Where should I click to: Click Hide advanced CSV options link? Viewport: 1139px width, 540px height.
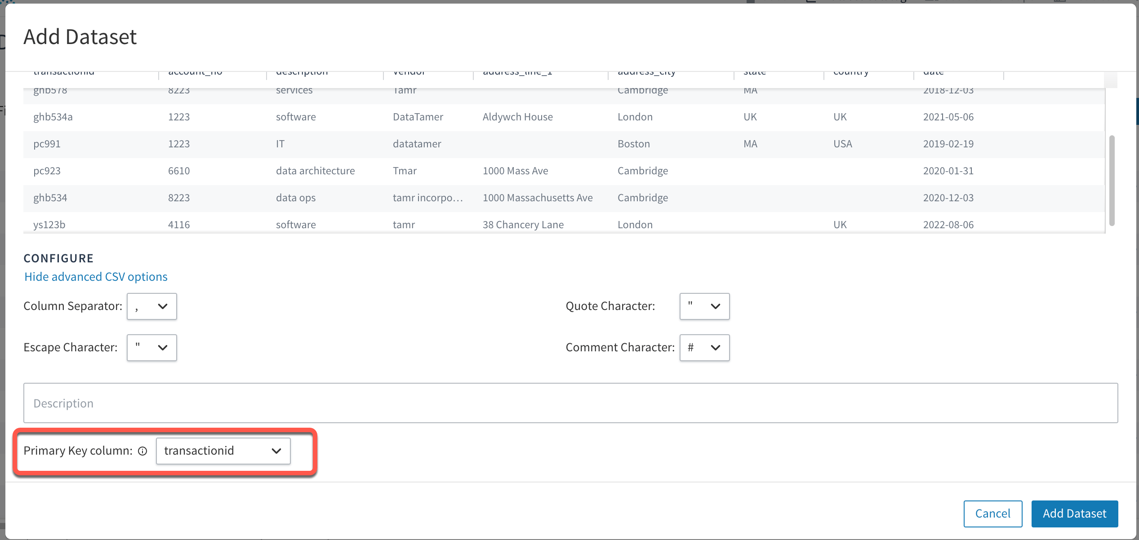click(96, 277)
